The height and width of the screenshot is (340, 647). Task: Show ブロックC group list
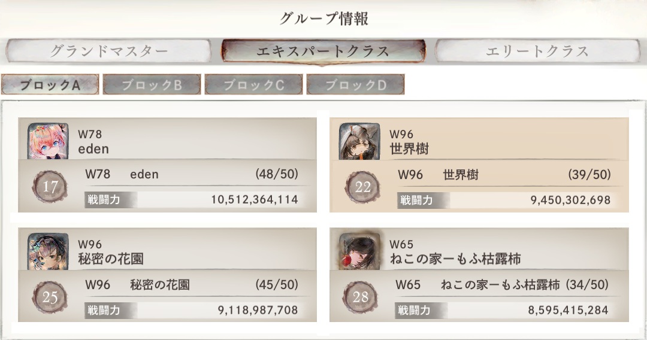pyautogui.click(x=253, y=85)
